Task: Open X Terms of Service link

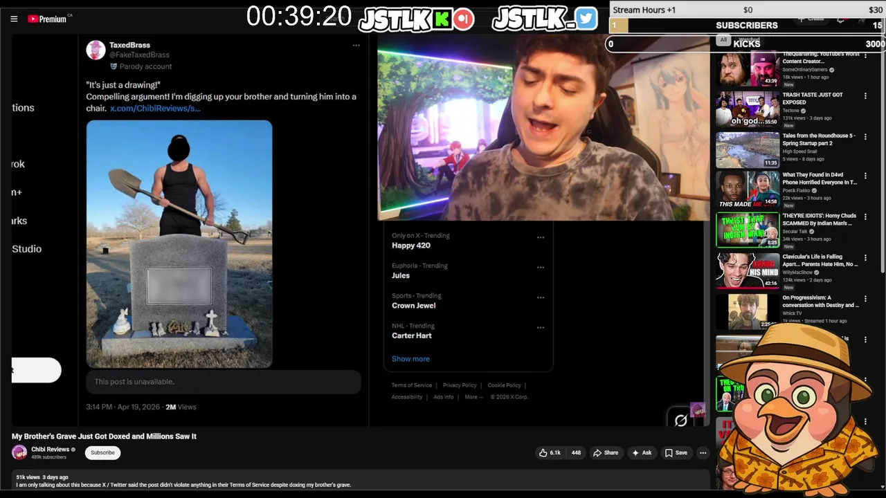Action: coord(411,385)
